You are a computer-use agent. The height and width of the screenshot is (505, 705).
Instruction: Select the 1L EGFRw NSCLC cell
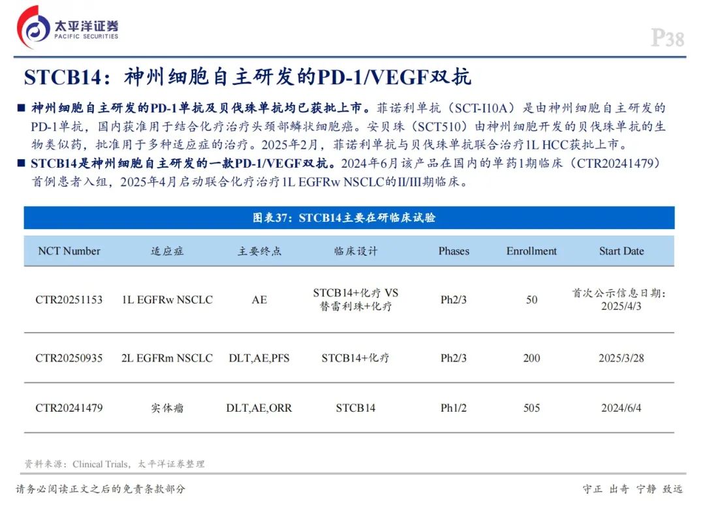(167, 299)
